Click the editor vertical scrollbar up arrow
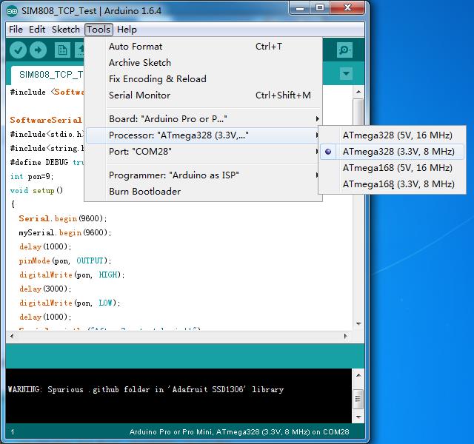474x444 pixels. coord(358,92)
